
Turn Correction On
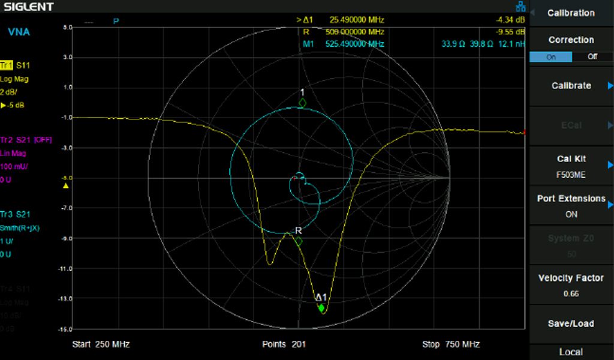pos(550,57)
